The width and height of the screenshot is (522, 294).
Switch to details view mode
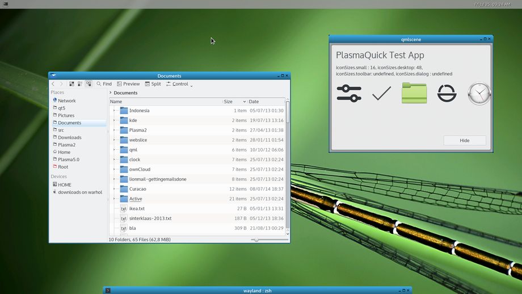click(89, 84)
